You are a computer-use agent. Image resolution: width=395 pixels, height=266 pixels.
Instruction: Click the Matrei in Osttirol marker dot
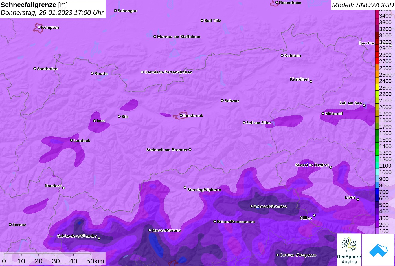[331, 167]
